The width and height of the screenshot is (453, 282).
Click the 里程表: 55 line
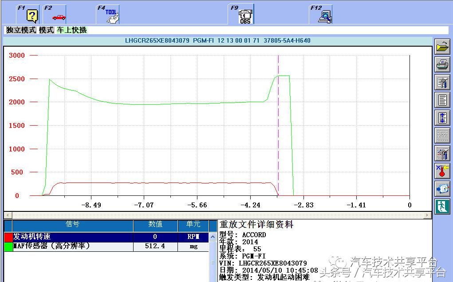pos(240,249)
